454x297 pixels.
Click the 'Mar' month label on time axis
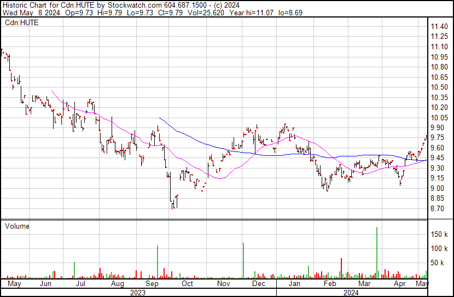click(364, 283)
